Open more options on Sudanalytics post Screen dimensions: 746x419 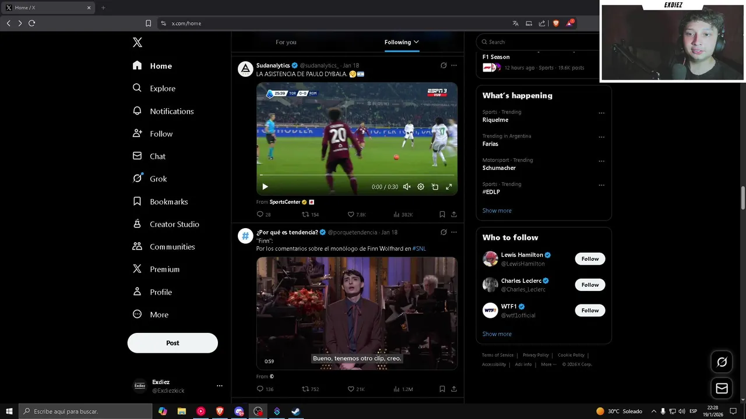(x=454, y=66)
